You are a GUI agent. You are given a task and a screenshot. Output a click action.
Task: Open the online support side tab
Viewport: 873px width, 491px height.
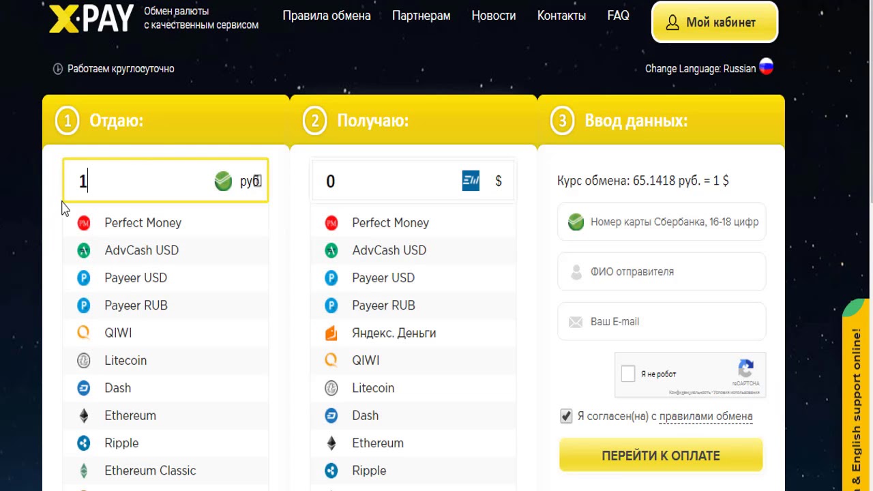[857, 396]
